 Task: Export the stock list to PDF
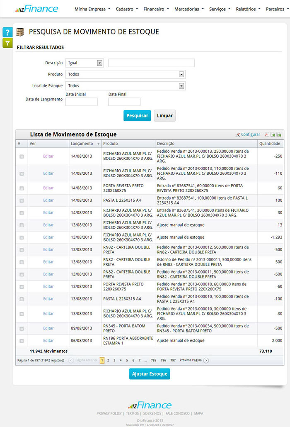pos(267,134)
